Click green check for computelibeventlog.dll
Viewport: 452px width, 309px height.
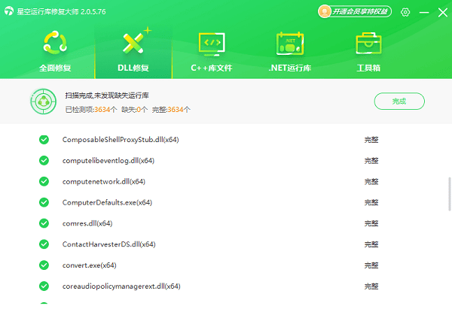pyautogui.click(x=44, y=161)
